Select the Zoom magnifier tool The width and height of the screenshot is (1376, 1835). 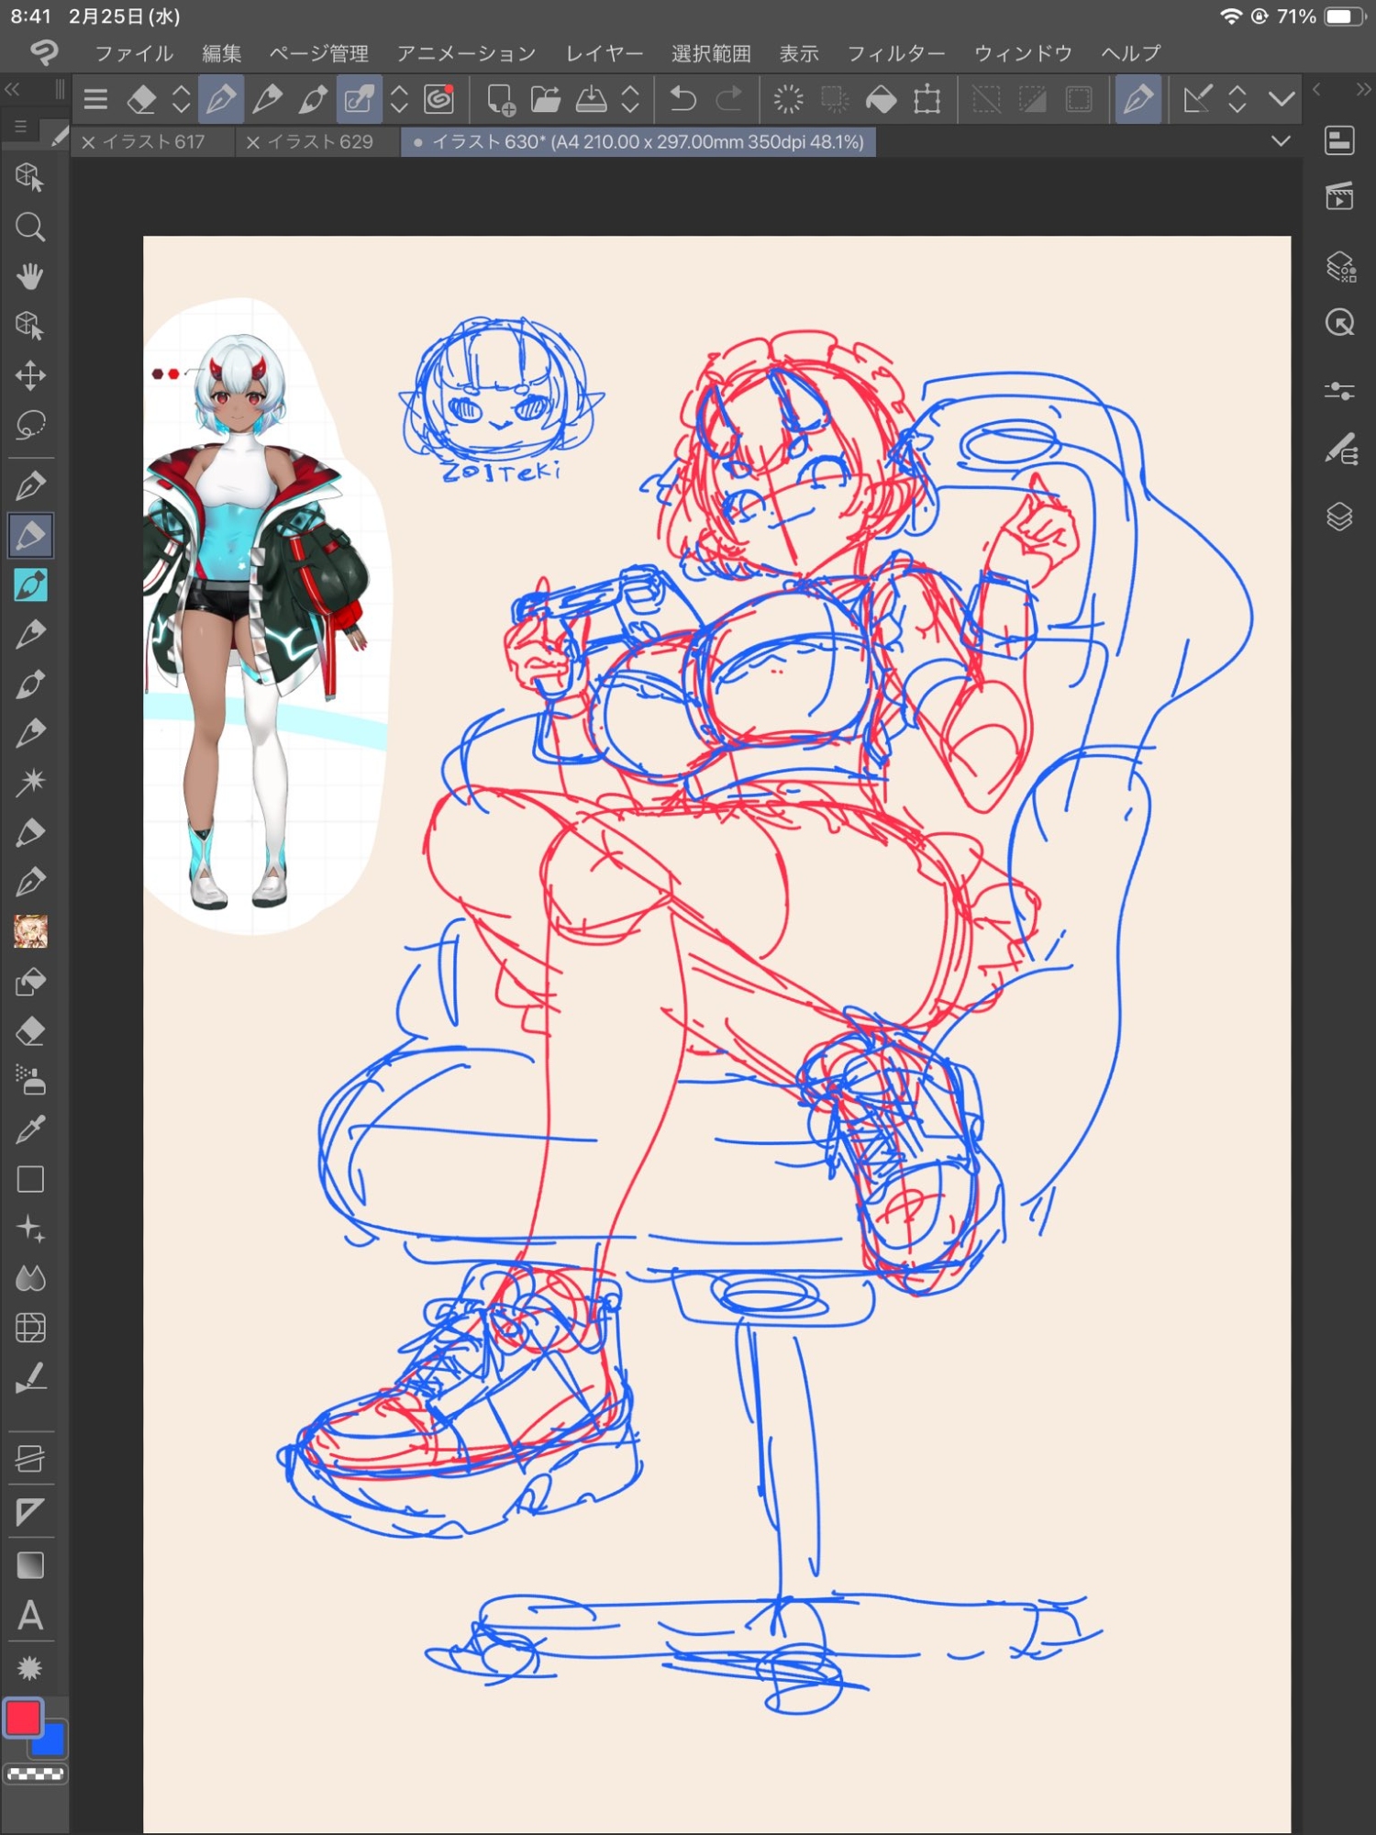(30, 227)
